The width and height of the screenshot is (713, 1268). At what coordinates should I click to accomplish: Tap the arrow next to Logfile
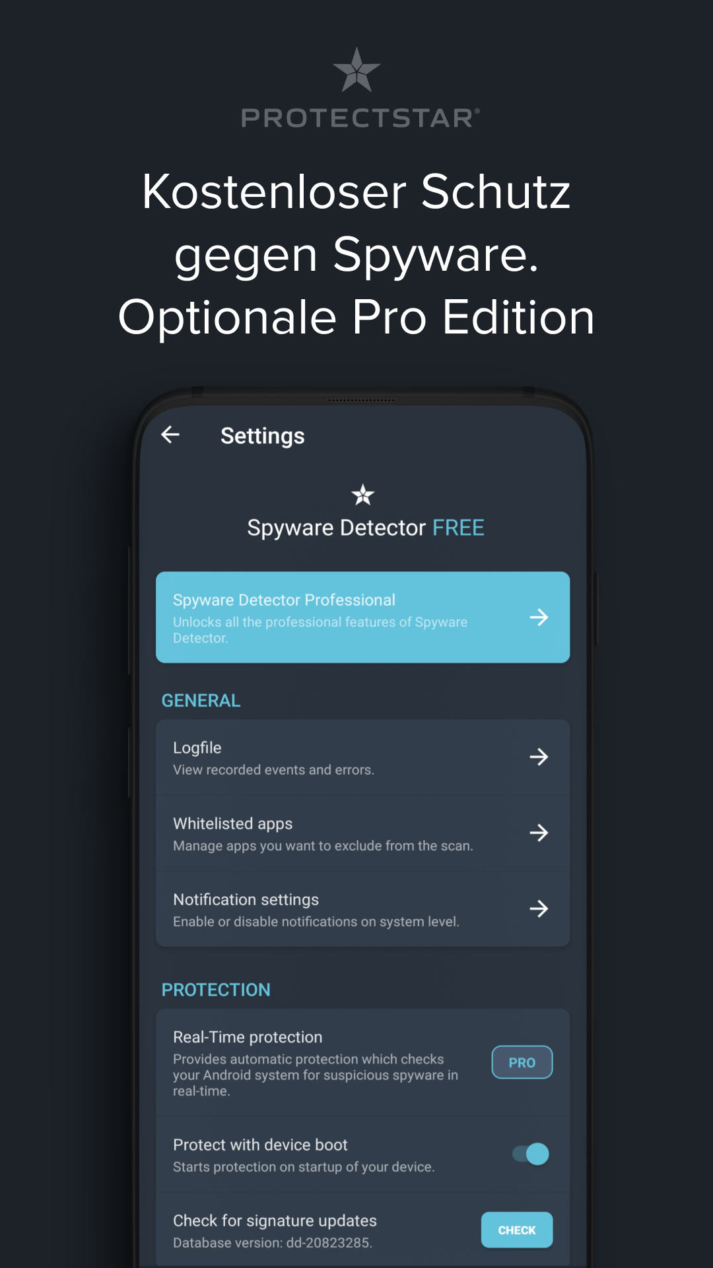click(x=539, y=757)
